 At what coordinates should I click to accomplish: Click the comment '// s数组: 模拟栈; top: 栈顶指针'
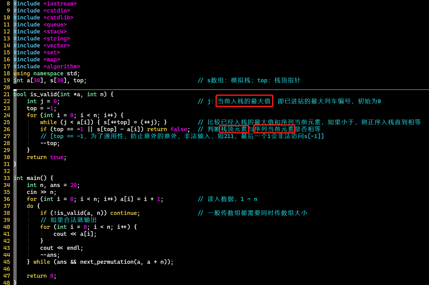[x=249, y=80]
